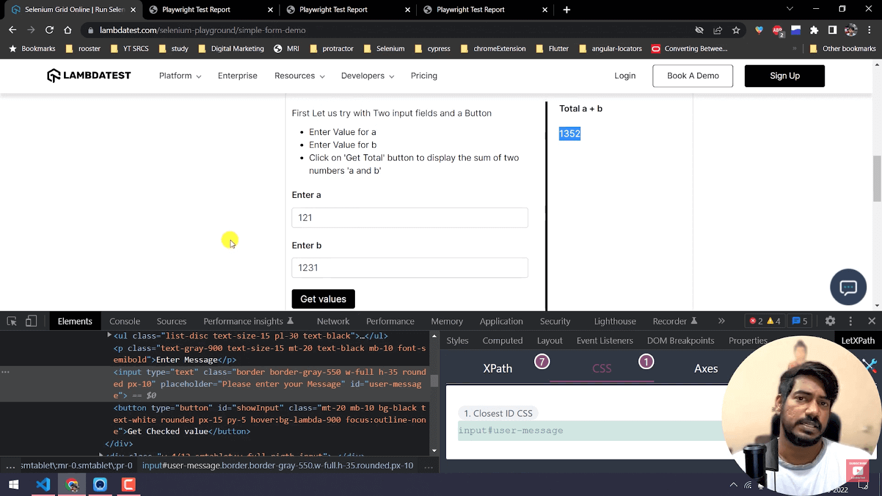Switch to the Console tab
This screenshot has height=496, width=882.
click(x=125, y=321)
